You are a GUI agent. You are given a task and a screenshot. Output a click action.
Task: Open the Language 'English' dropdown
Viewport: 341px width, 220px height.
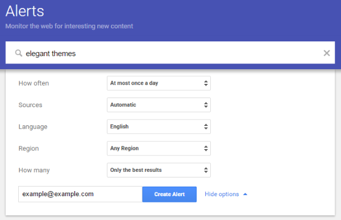[x=159, y=126]
